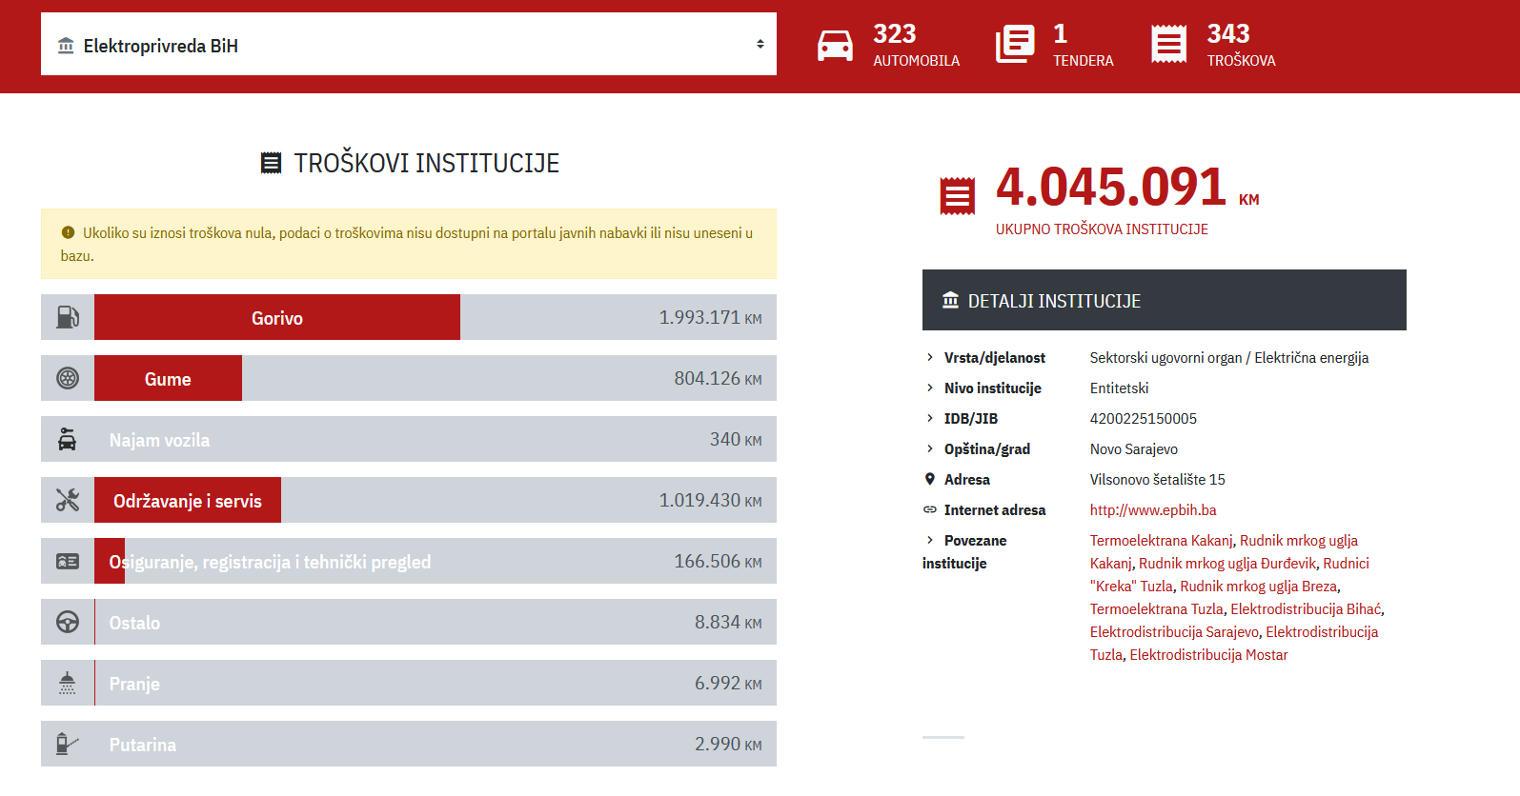Click the chevron beside Opština/grad

click(x=930, y=448)
